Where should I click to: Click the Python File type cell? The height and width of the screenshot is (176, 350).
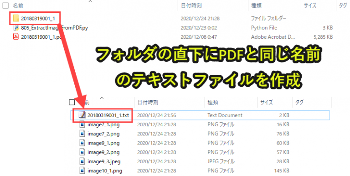pyautogui.click(x=264, y=28)
